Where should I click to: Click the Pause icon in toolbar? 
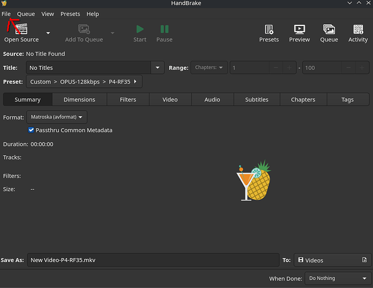click(x=165, y=29)
